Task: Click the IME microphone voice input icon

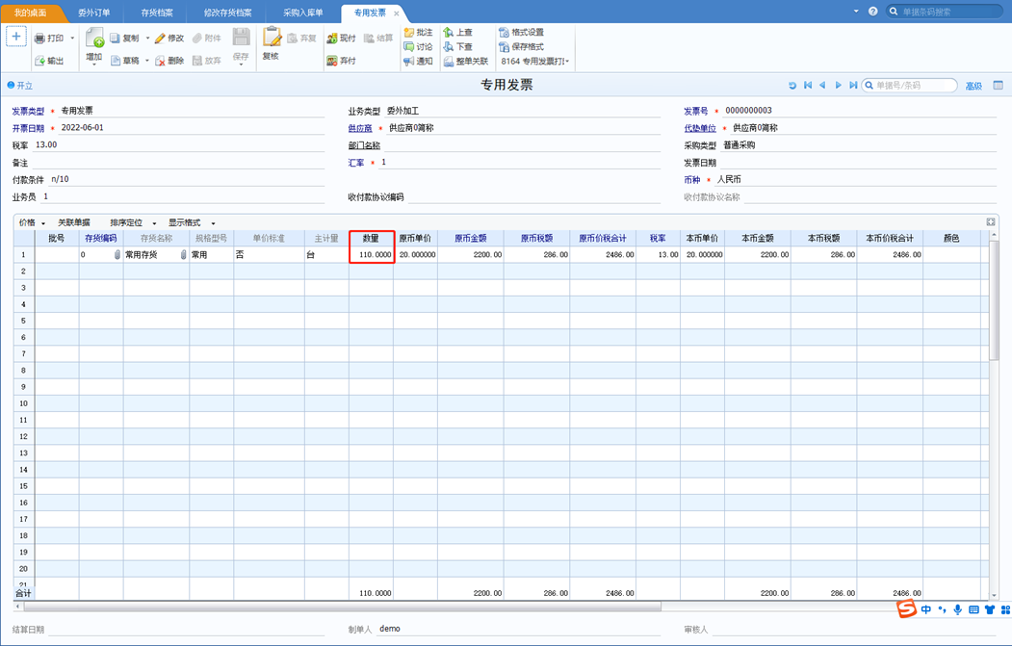Action: 958,609
